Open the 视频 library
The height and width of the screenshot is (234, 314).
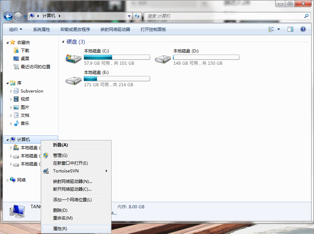[25, 99]
